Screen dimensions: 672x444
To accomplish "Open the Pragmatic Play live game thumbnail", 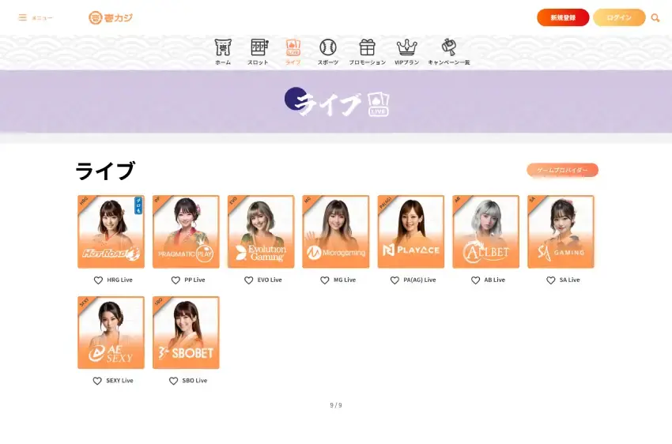I will [186, 231].
